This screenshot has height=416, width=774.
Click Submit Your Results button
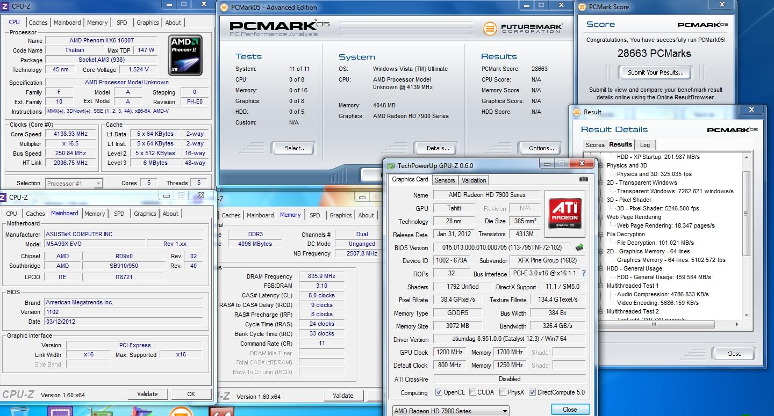tap(655, 72)
